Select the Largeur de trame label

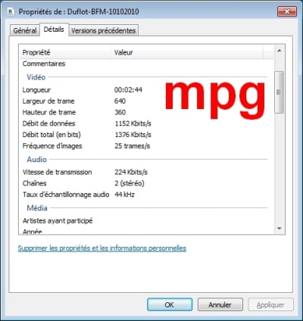(x=48, y=101)
